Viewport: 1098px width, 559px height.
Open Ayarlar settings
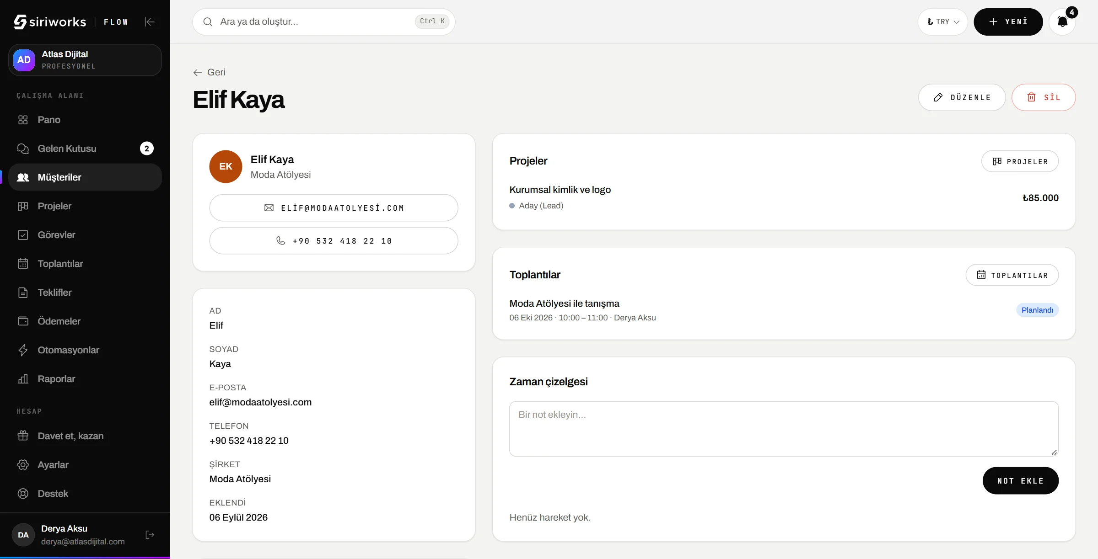click(85, 465)
